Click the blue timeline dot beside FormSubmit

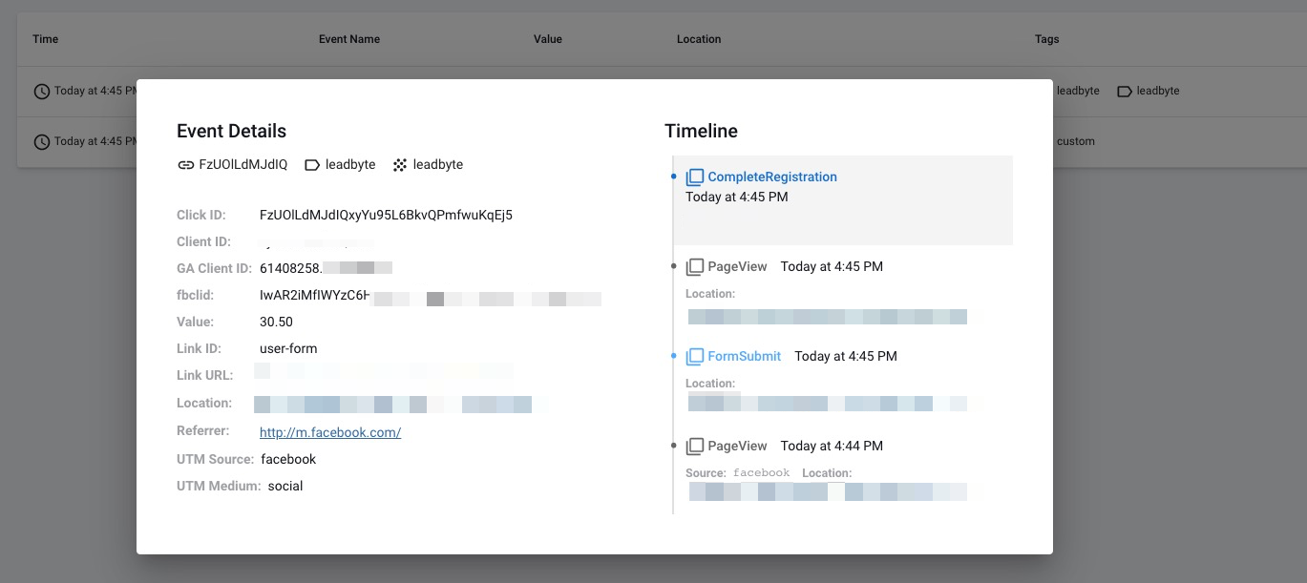(674, 357)
